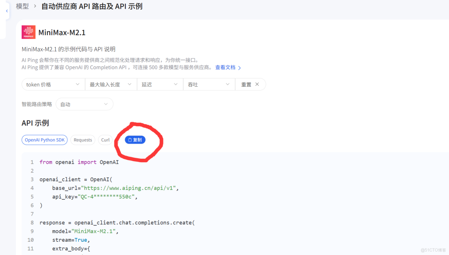Select the OpenAI Python SDK tab
The width and height of the screenshot is (449, 255).
pos(44,140)
